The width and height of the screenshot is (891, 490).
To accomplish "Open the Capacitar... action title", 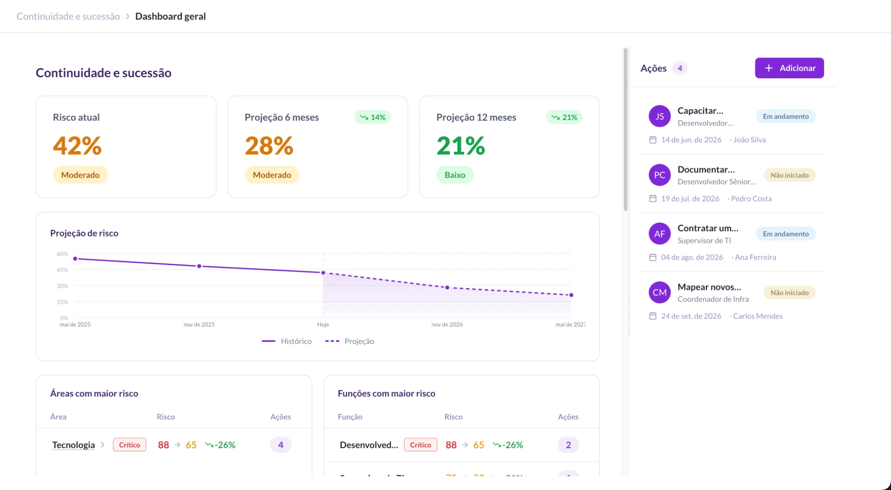I will 700,111.
